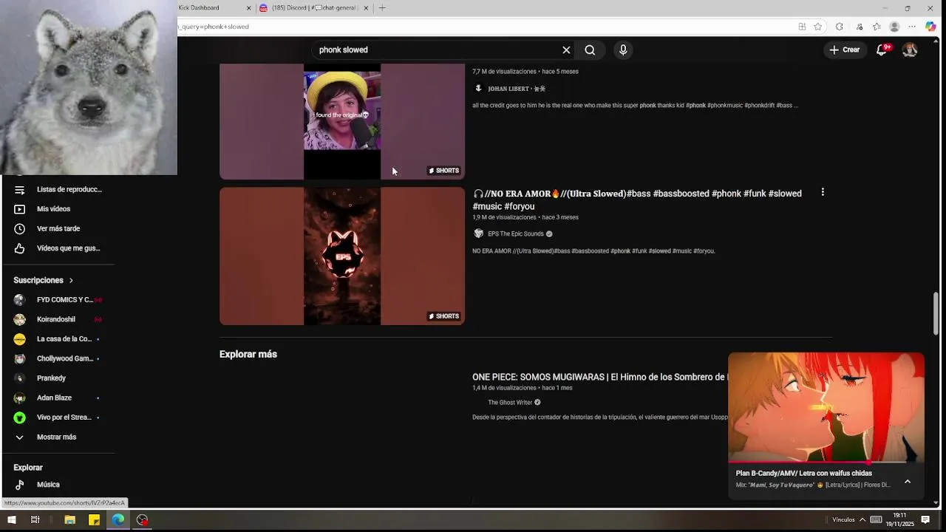This screenshot has height=532, width=946.
Task: Open Task View on the taskbar
Action: 35,520
